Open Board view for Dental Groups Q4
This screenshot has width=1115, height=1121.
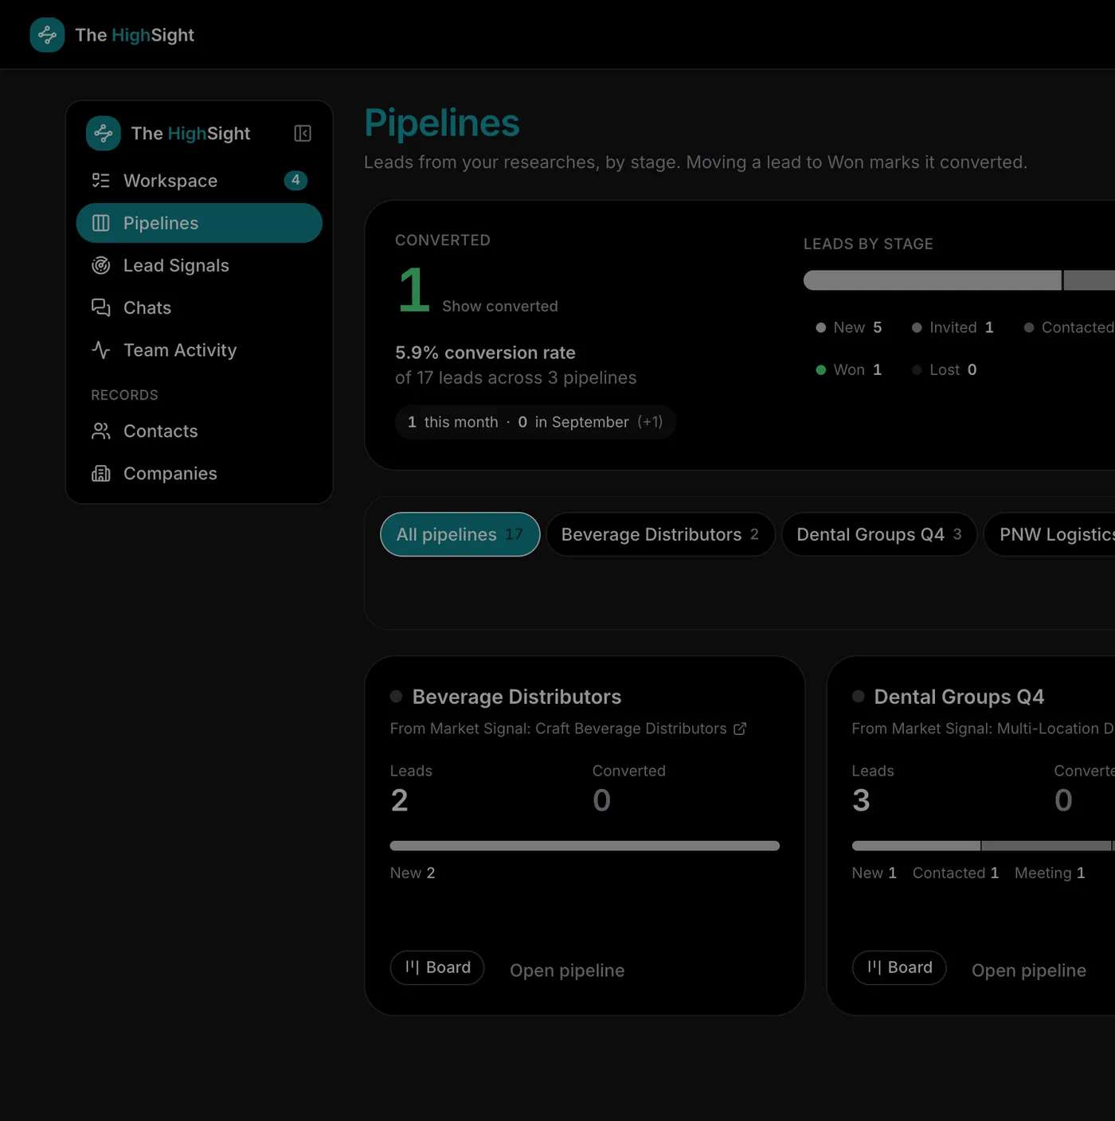point(899,967)
